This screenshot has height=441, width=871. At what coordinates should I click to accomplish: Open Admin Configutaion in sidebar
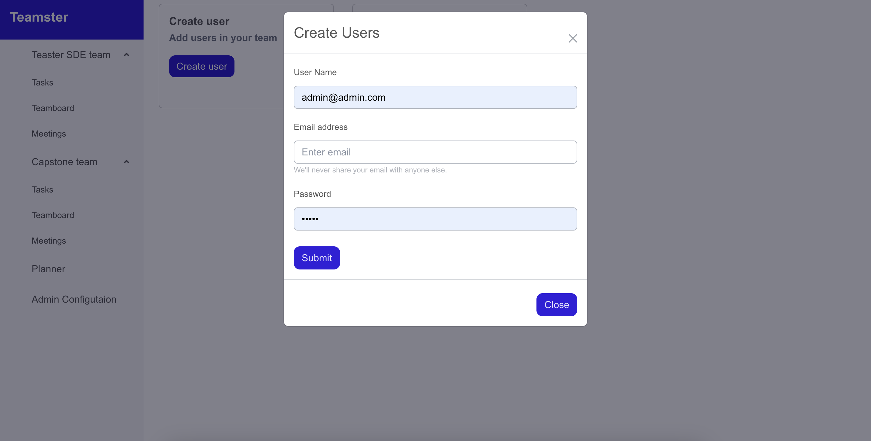pos(74,299)
